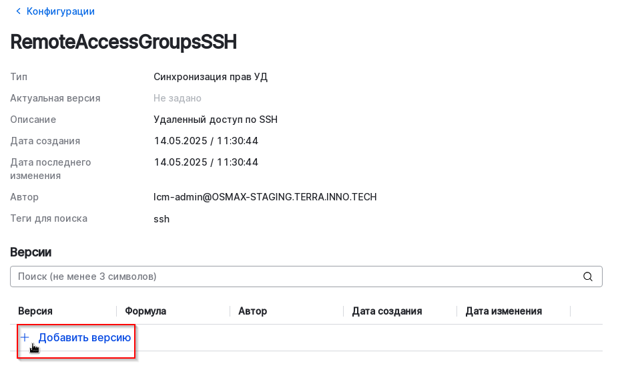Click the back chevron icon before Конфигурации
This screenshot has height=368, width=618.
[x=18, y=11]
